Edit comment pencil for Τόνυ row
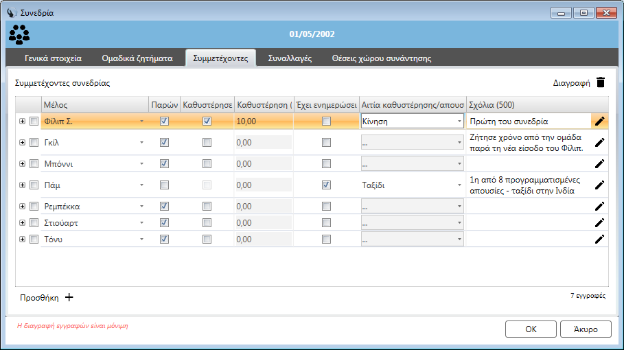624x350 pixels. pos(600,239)
